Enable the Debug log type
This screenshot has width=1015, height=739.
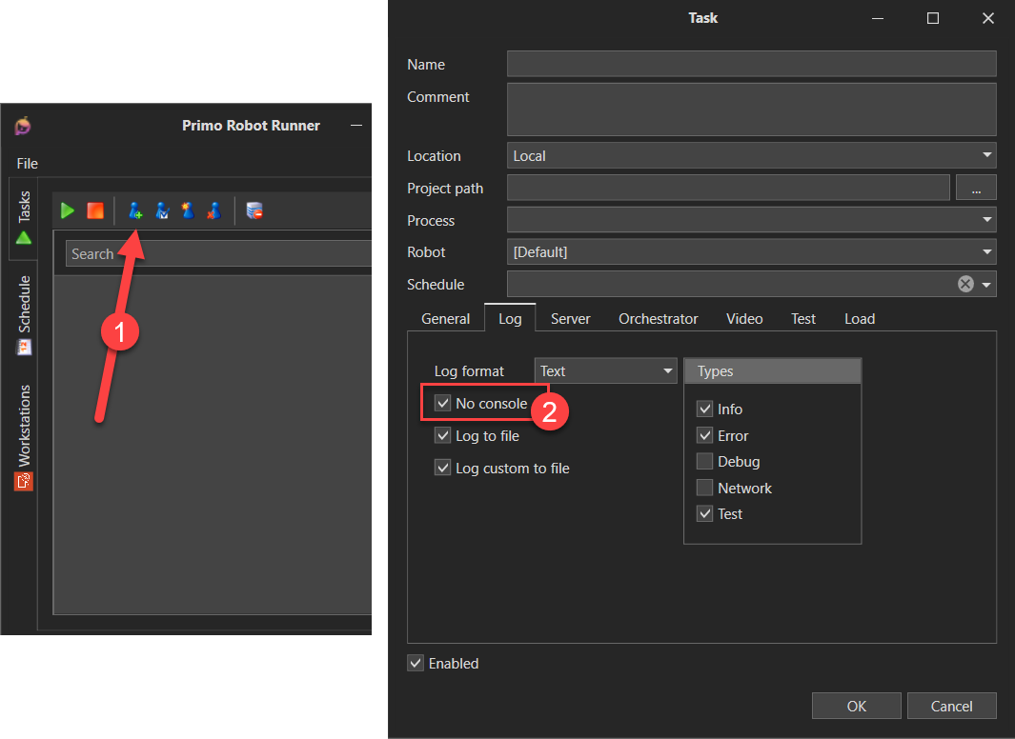tap(704, 461)
